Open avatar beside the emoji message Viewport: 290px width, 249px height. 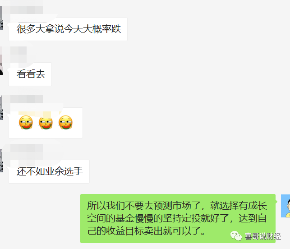pyautogui.click(x=1, y=108)
